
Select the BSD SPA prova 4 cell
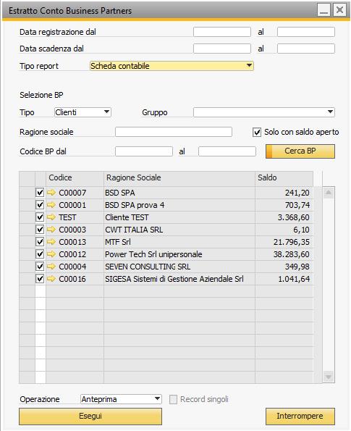pyautogui.click(x=179, y=205)
